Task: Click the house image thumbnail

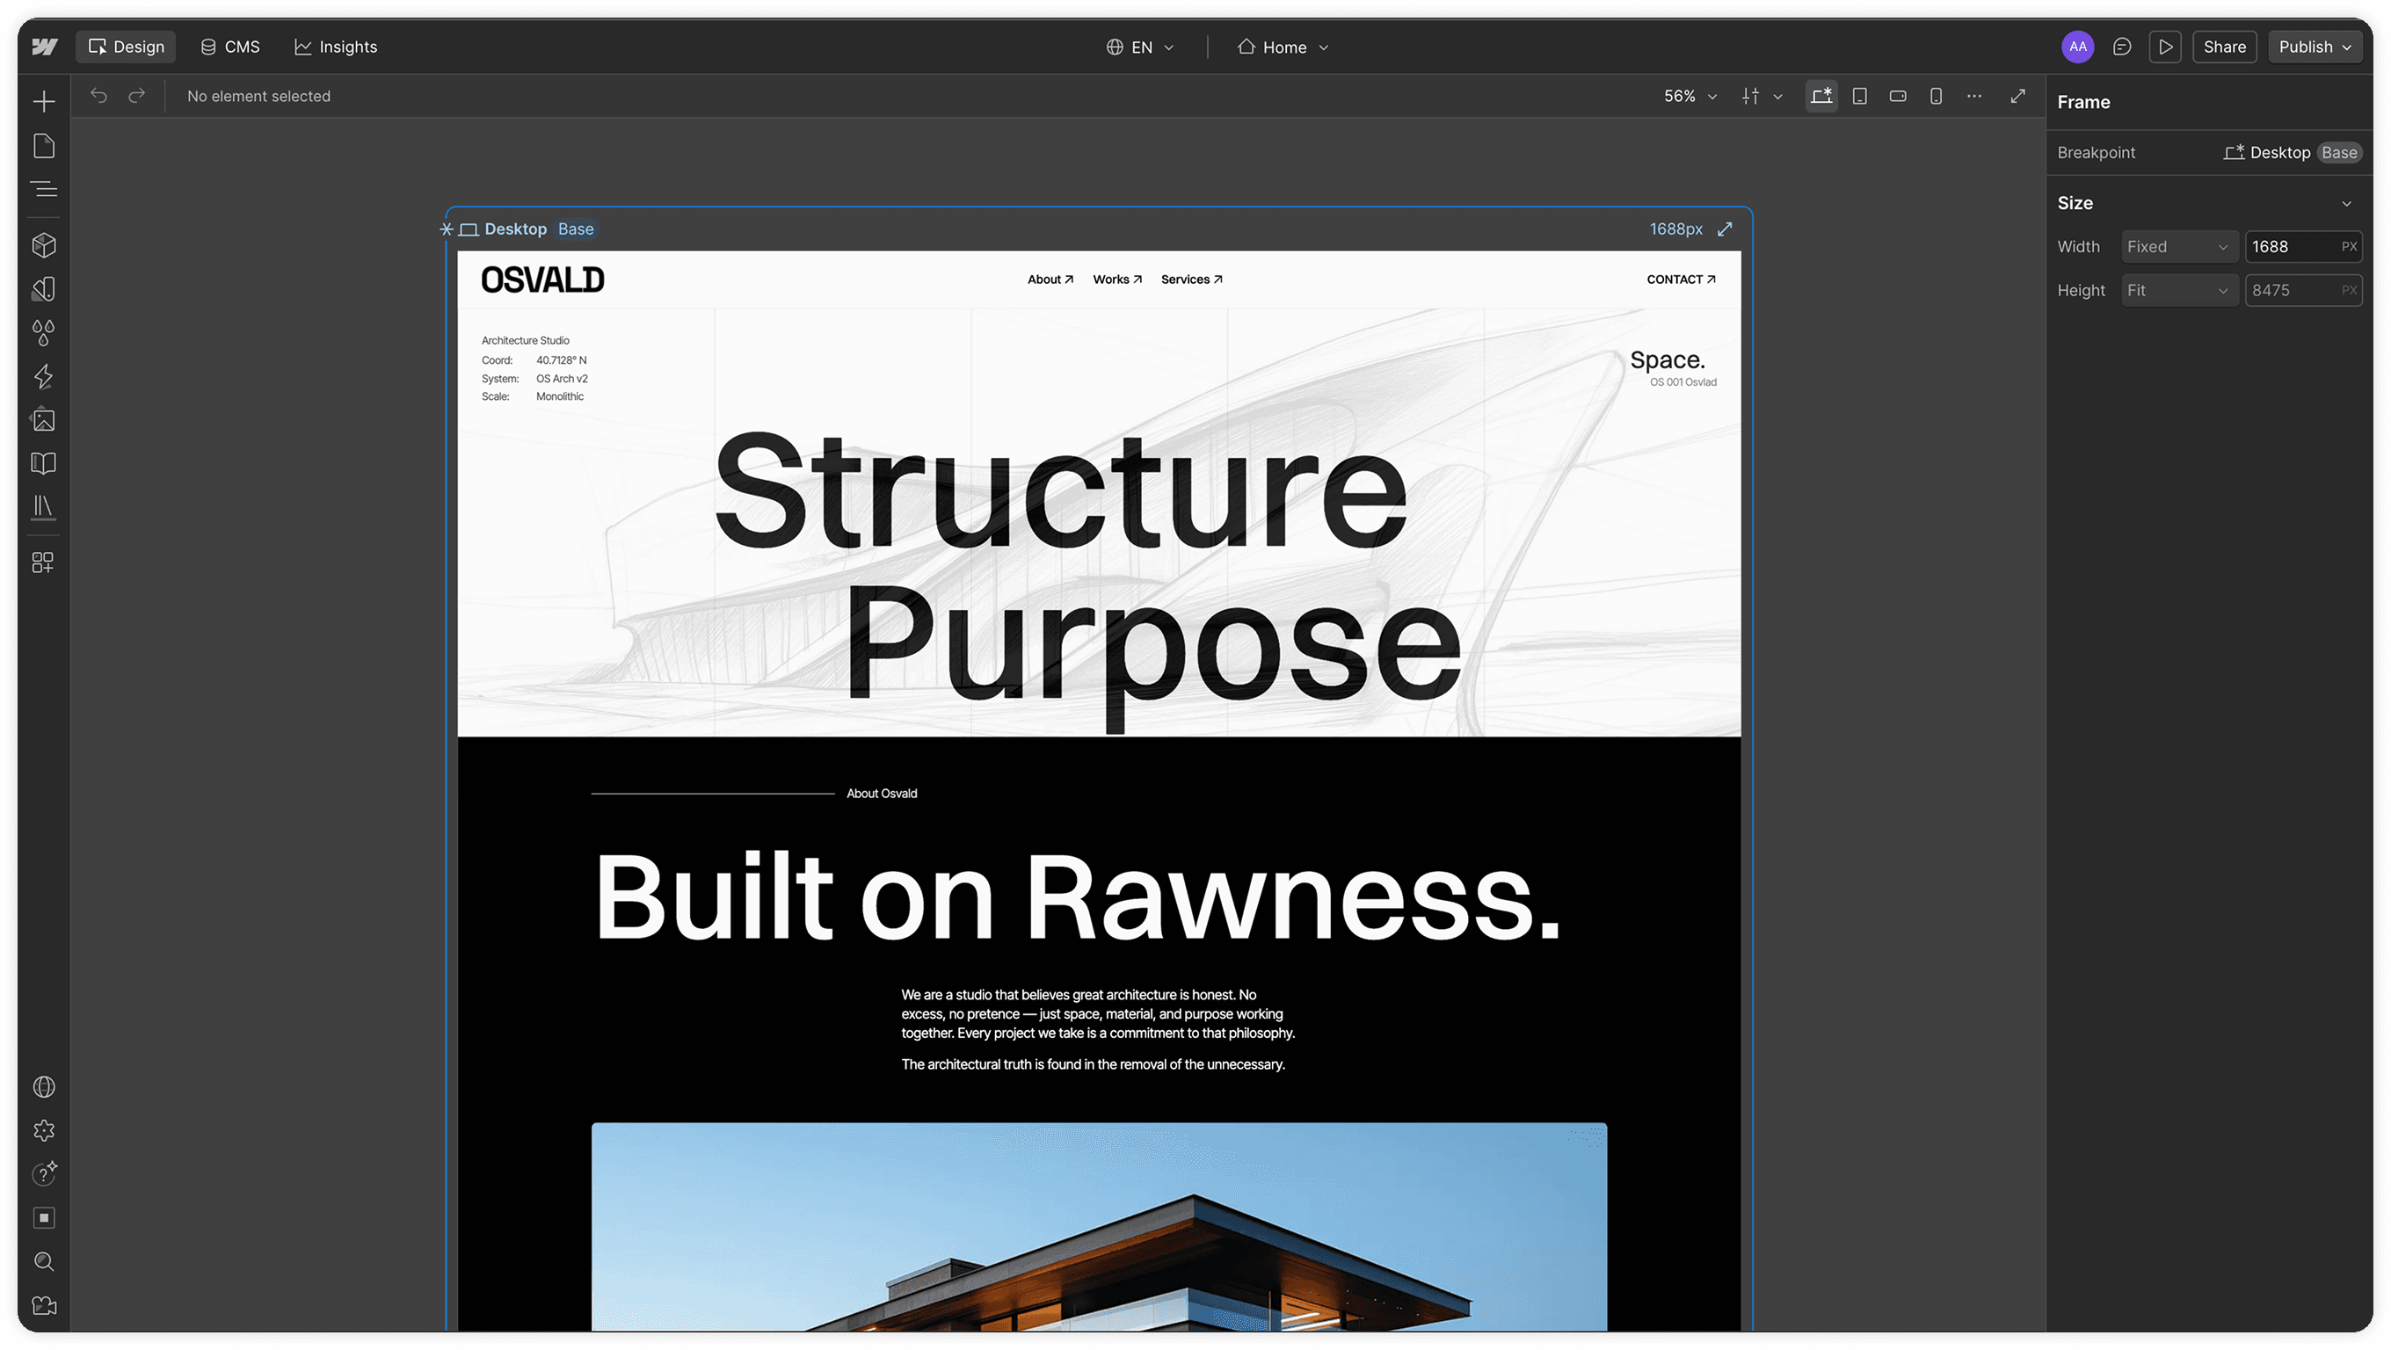Action: tap(1099, 1227)
